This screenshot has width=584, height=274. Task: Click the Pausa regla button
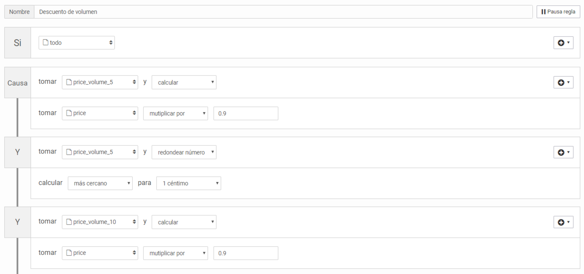[558, 12]
